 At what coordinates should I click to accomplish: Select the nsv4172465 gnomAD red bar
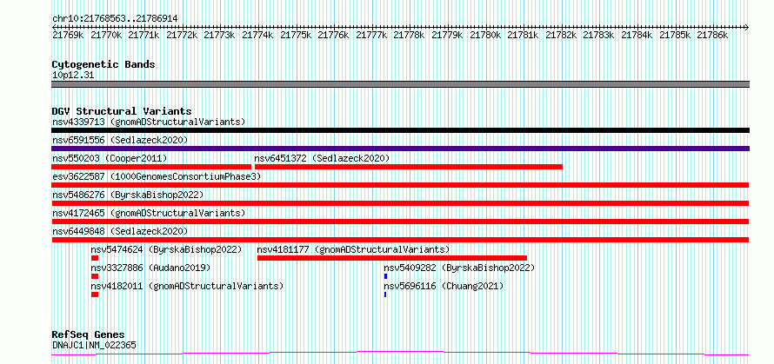coord(400,222)
